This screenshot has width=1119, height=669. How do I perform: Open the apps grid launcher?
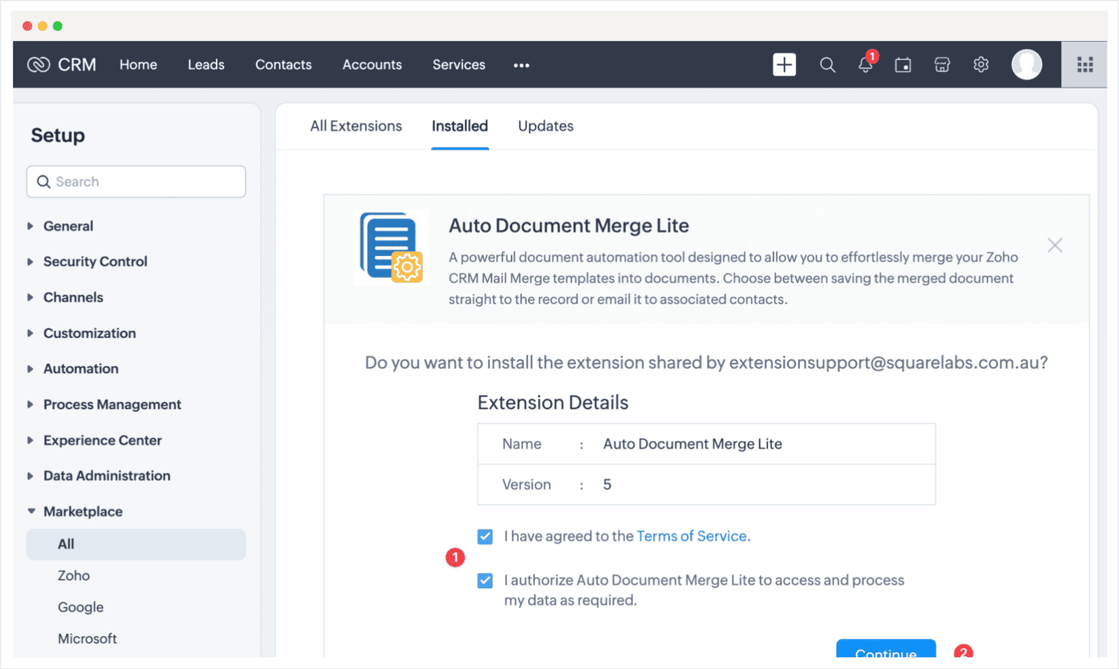point(1085,65)
